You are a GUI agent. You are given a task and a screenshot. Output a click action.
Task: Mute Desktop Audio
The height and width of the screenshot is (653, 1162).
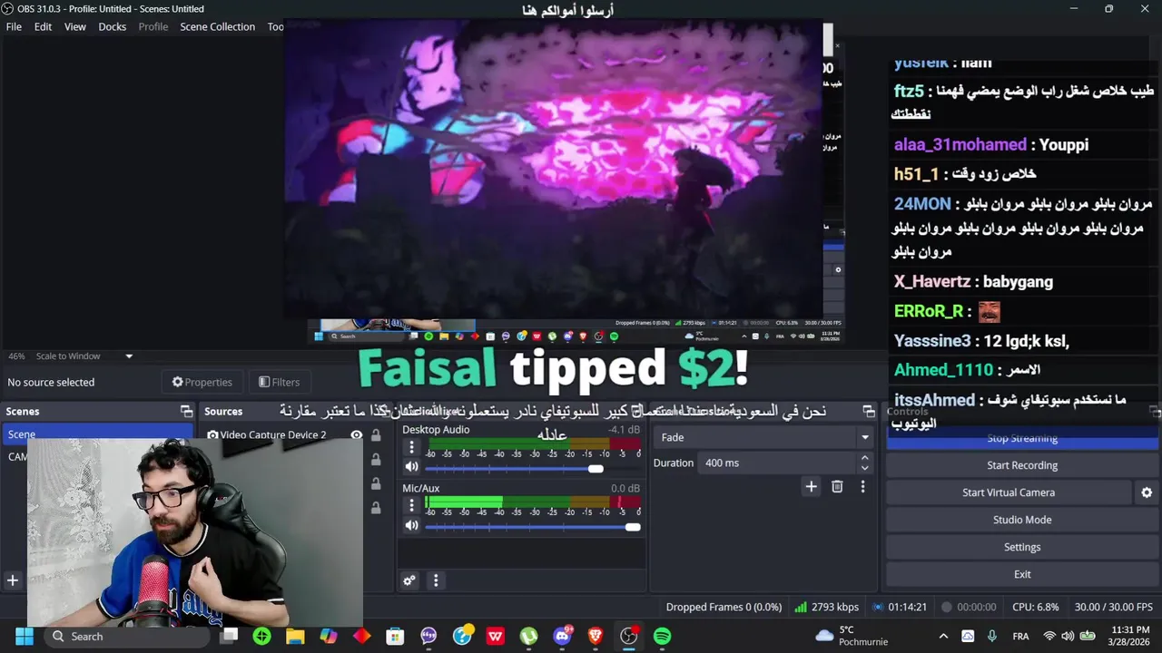pos(411,467)
